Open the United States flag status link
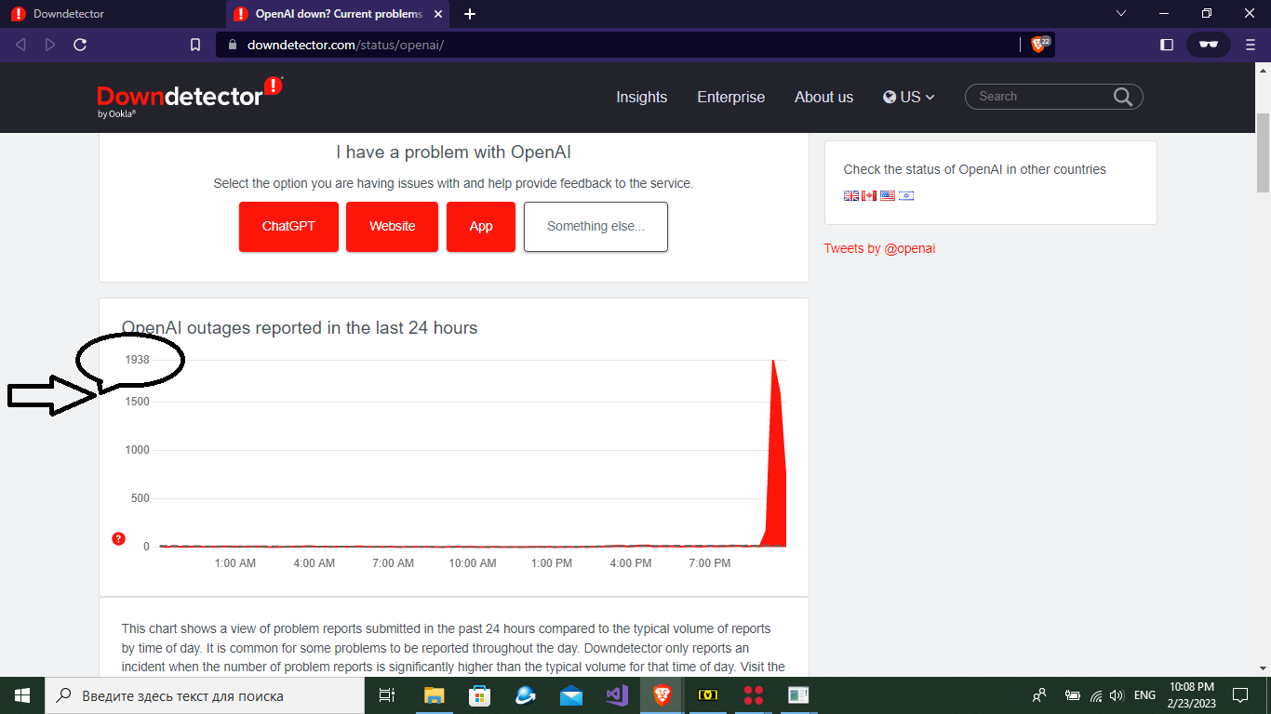 [x=888, y=195]
